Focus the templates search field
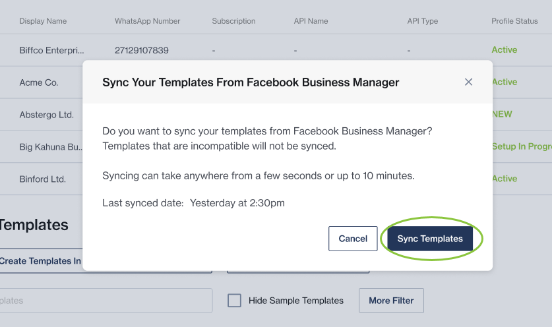 pyautogui.click(x=106, y=301)
